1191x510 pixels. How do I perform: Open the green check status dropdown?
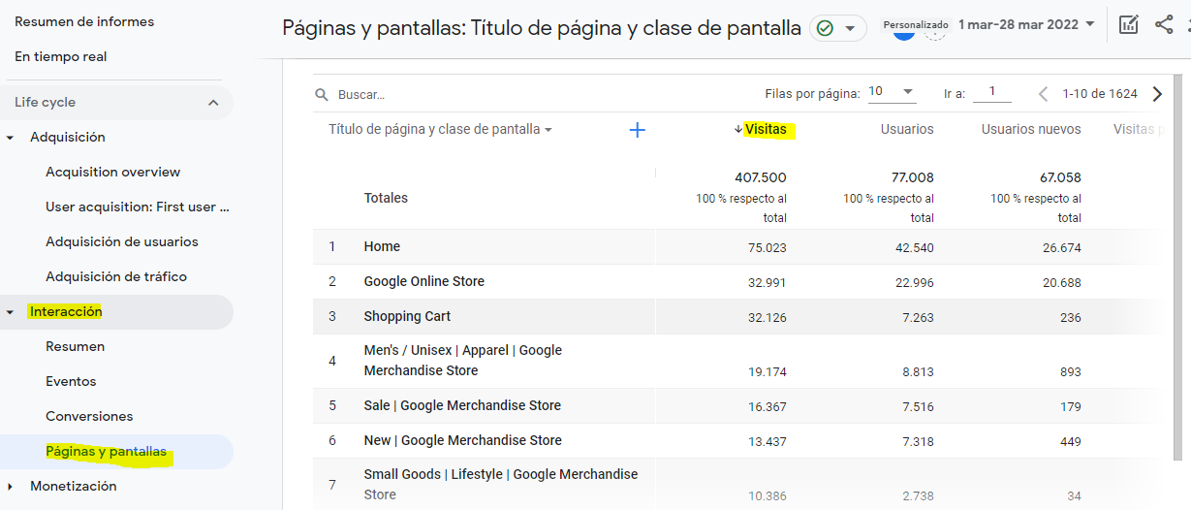(838, 29)
